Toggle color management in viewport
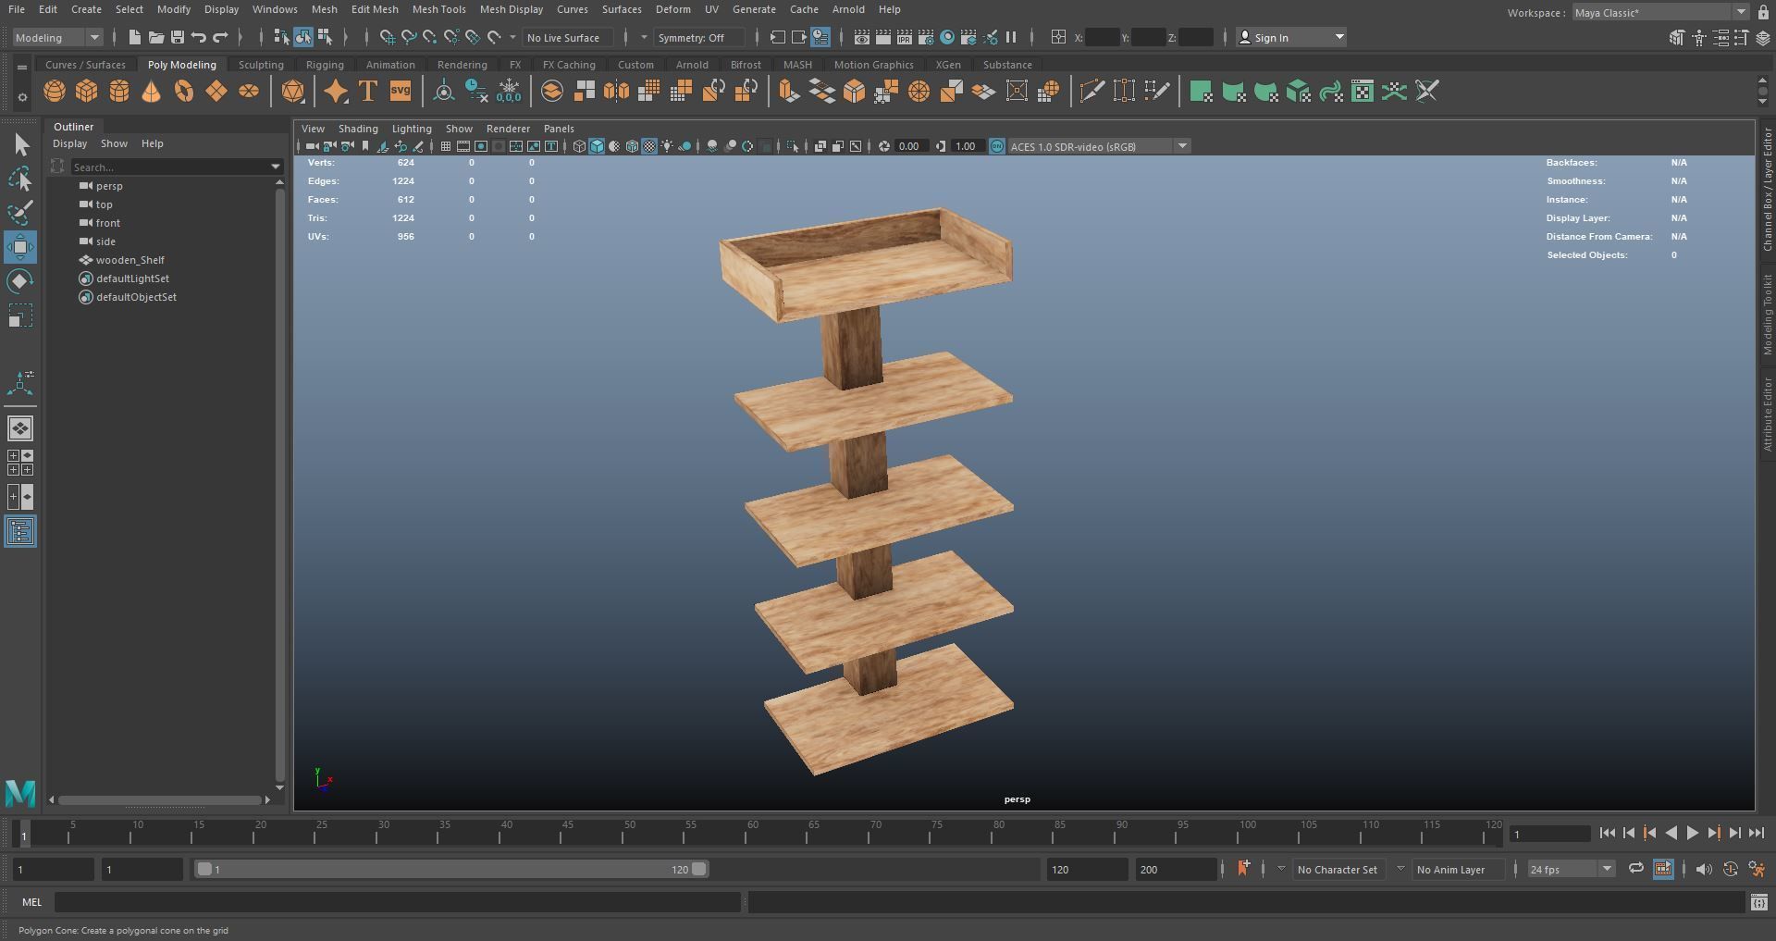Viewport: 1776px width, 941px height. tap(997, 146)
